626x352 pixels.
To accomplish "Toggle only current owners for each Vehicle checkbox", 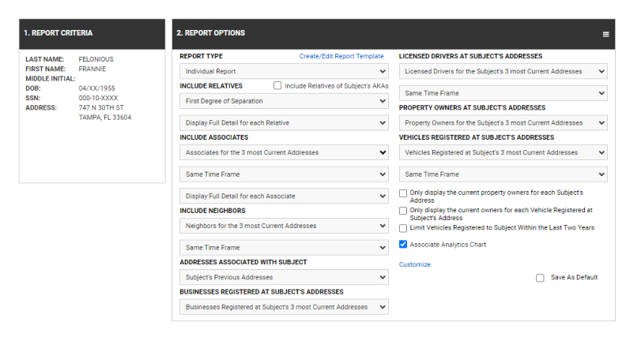I will pyautogui.click(x=404, y=211).
